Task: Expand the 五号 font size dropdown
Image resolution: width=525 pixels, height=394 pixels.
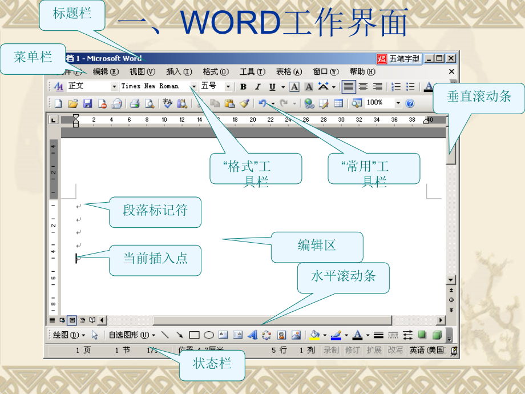Action: coord(228,86)
